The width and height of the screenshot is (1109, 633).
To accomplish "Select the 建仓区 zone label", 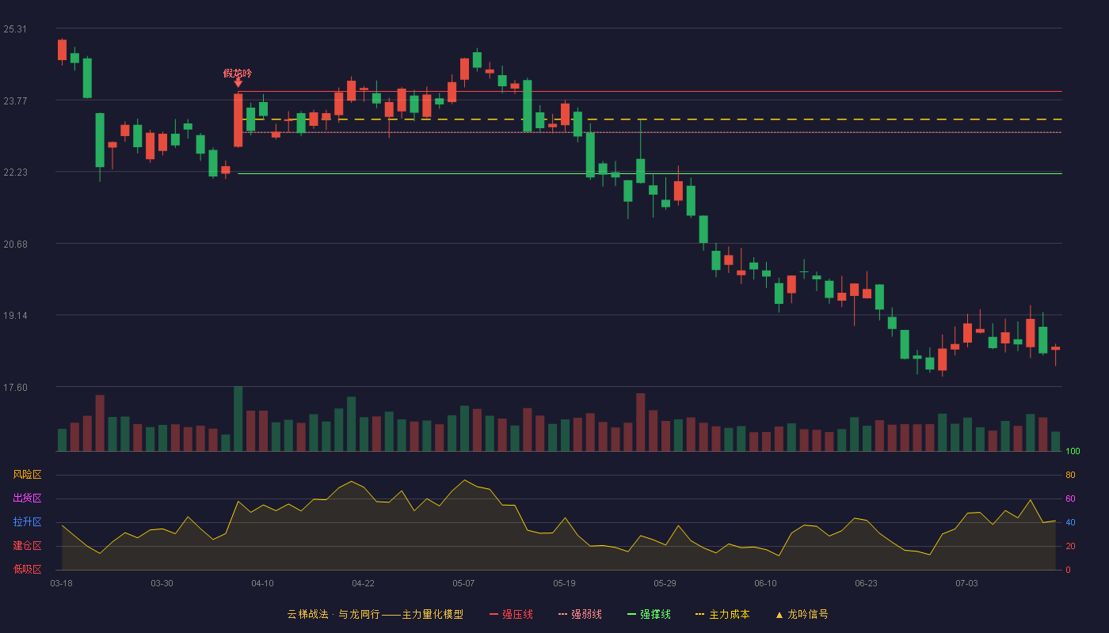I will click(x=27, y=546).
